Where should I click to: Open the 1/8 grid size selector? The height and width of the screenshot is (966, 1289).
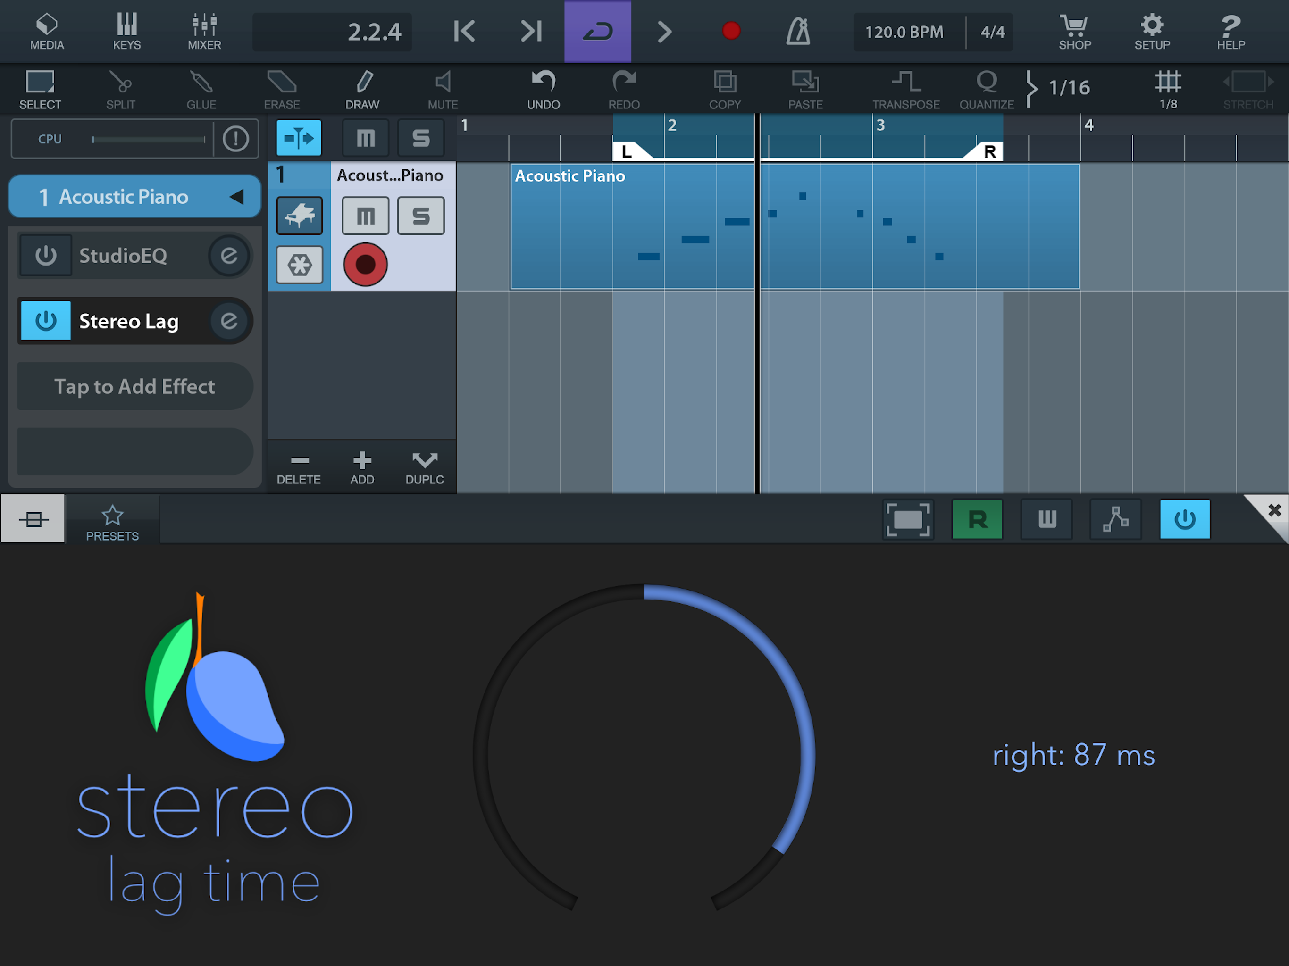[1168, 89]
